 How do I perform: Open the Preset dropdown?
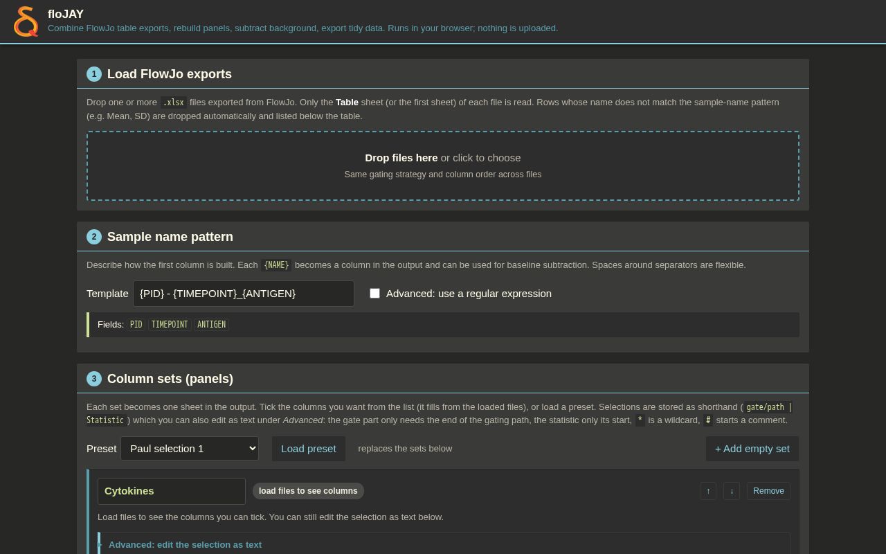click(190, 449)
